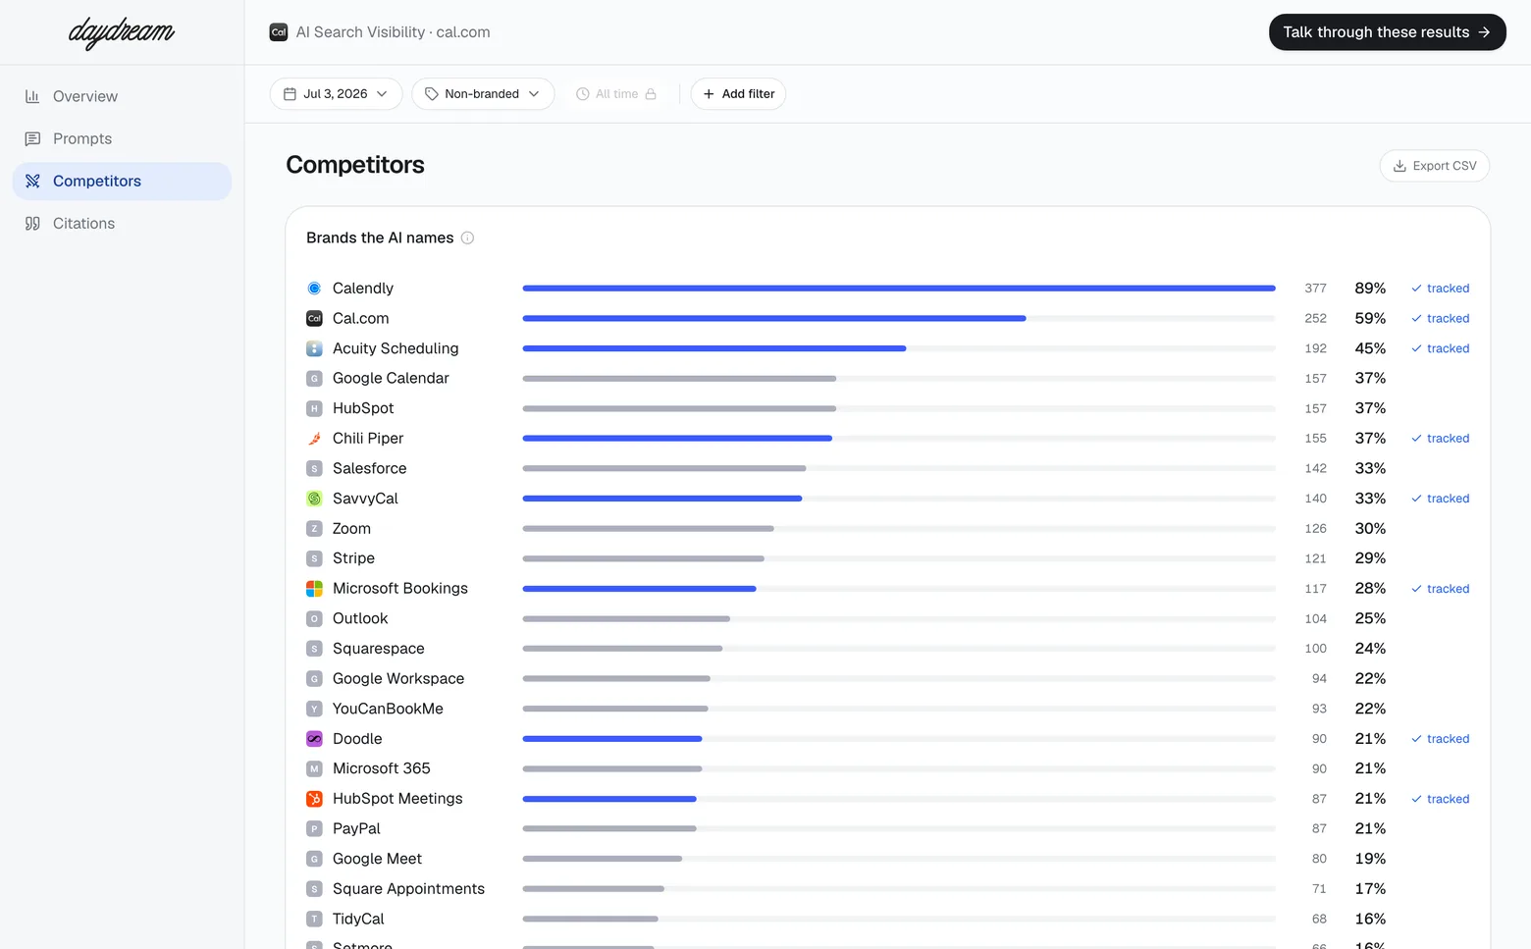Open the Jul 3, 2026 date dropdown
Image resolution: width=1531 pixels, height=949 pixels.
tap(336, 94)
